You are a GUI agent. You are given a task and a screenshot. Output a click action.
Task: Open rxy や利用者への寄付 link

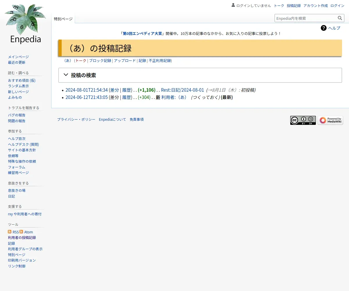coord(25,214)
